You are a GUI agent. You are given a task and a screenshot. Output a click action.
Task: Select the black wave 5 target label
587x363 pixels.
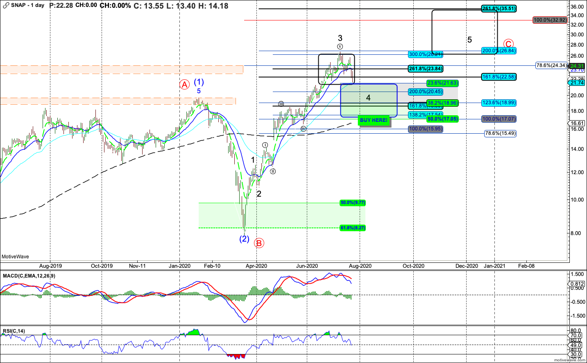click(469, 40)
